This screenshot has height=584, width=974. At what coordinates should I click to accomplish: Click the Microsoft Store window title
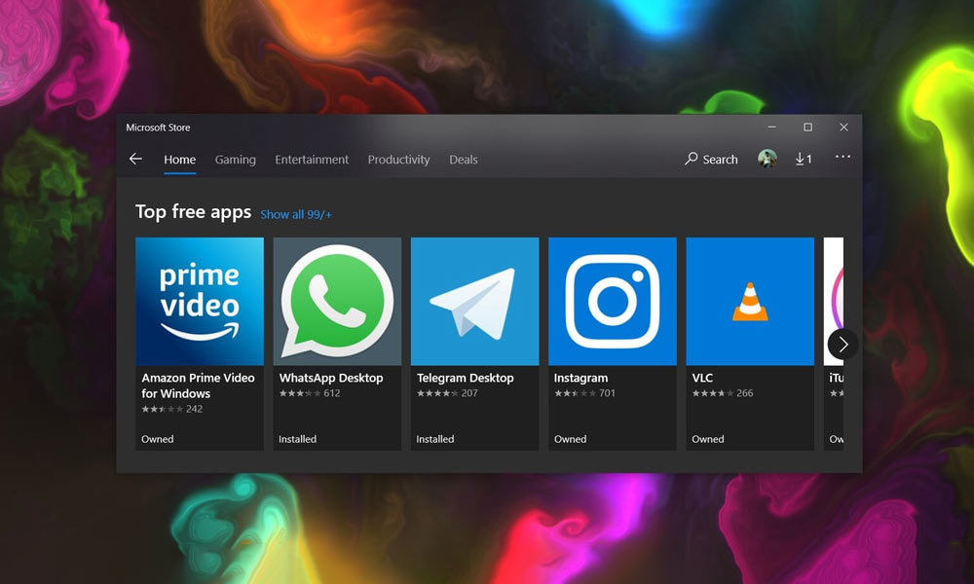click(x=158, y=128)
